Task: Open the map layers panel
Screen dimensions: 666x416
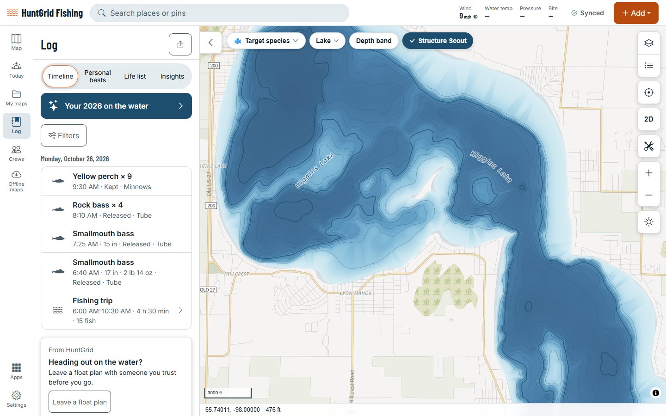Action: [x=649, y=43]
